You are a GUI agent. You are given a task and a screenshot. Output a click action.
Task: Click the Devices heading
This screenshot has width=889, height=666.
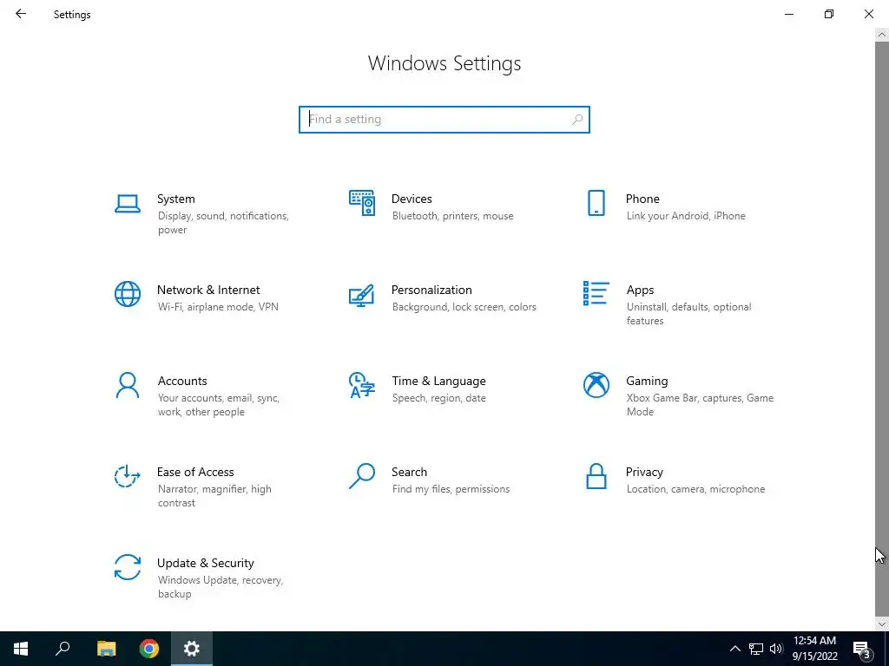click(412, 199)
